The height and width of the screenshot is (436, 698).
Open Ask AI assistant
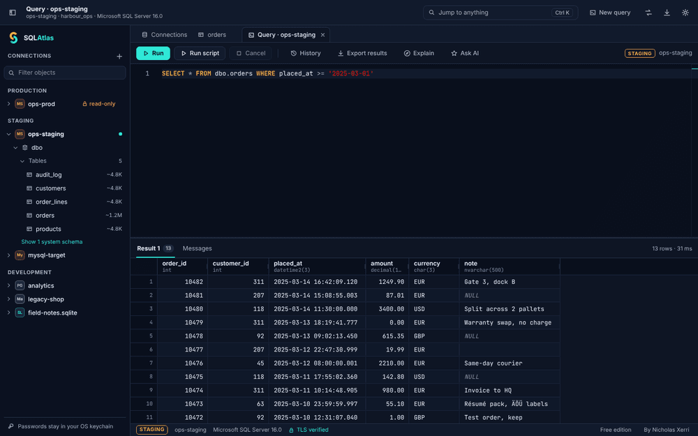465,54
